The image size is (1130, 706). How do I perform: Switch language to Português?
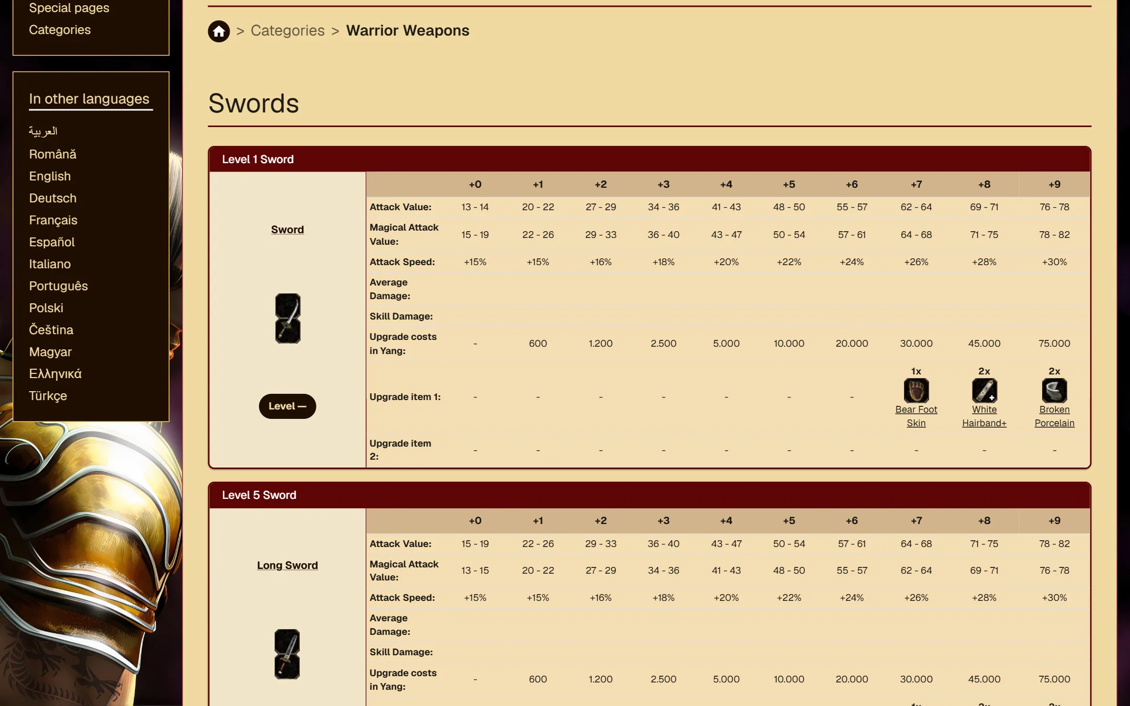59,286
